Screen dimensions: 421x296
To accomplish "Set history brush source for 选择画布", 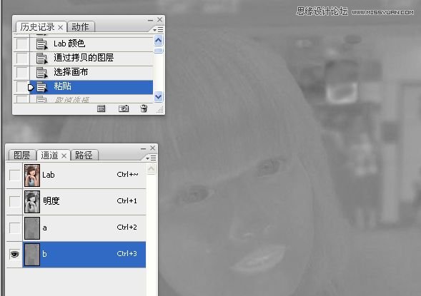I will [21, 72].
